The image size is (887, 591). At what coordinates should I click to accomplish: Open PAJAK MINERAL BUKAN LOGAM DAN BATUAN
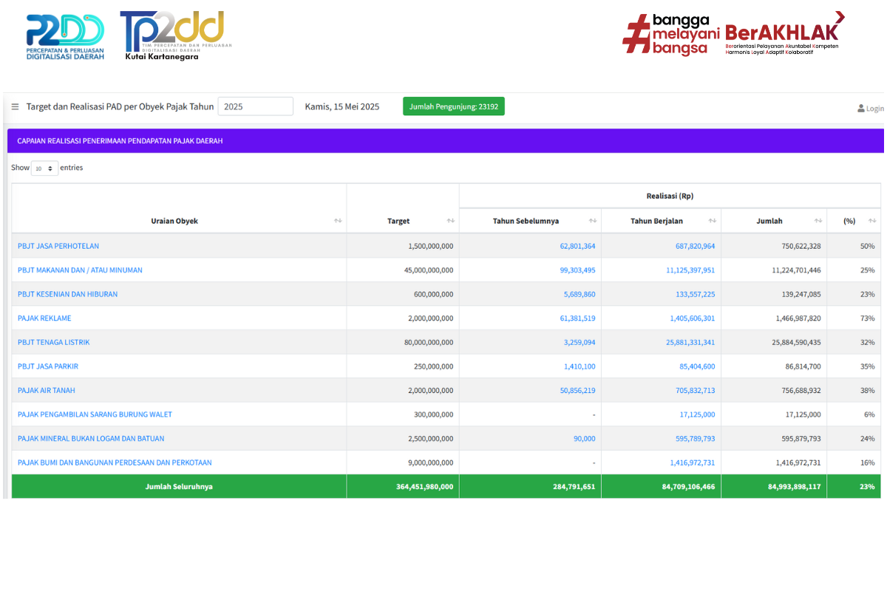pyautogui.click(x=91, y=438)
